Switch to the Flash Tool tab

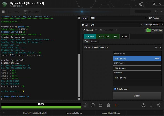[104, 36]
